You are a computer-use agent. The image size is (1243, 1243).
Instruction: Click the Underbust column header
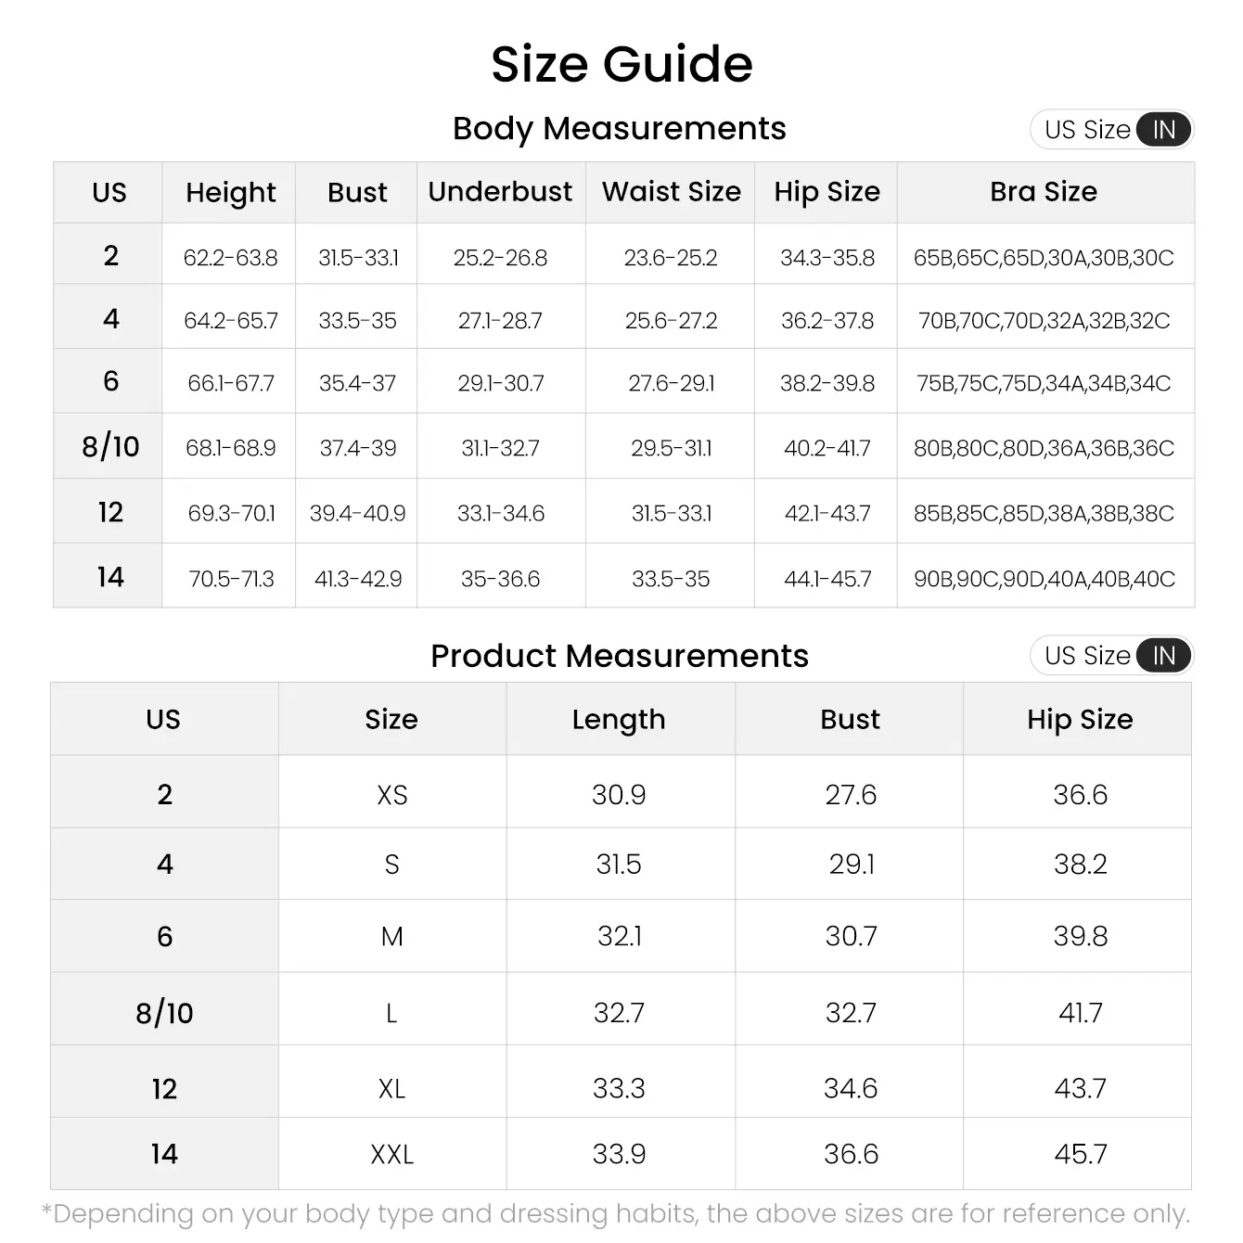500,192
